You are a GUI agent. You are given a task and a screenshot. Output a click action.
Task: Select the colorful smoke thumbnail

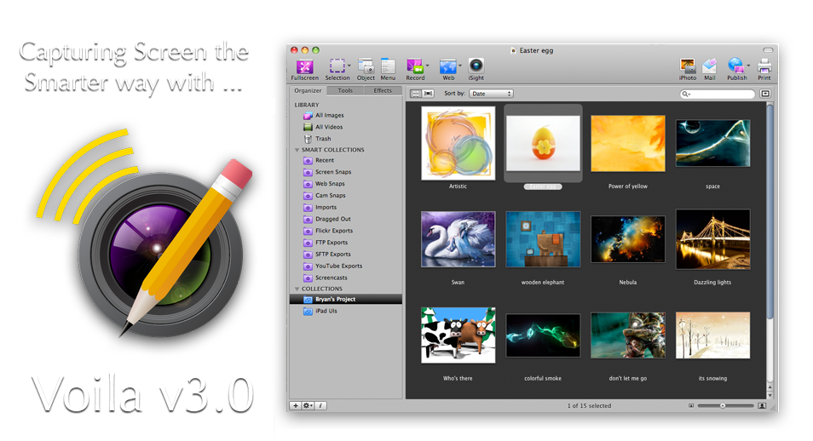(x=543, y=335)
